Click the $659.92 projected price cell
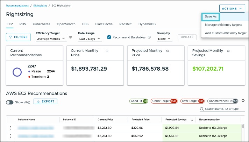Screen dimensions: 249x142 pyautogui.click(x=137, y=136)
